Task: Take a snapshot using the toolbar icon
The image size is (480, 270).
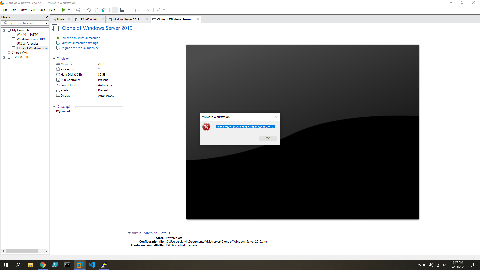Action: [89, 10]
